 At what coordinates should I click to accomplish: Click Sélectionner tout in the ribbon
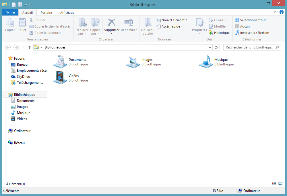(250, 20)
